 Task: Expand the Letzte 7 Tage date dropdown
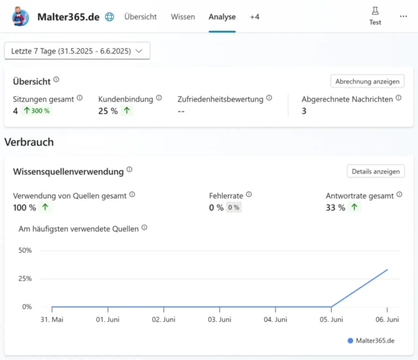point(77,51)
